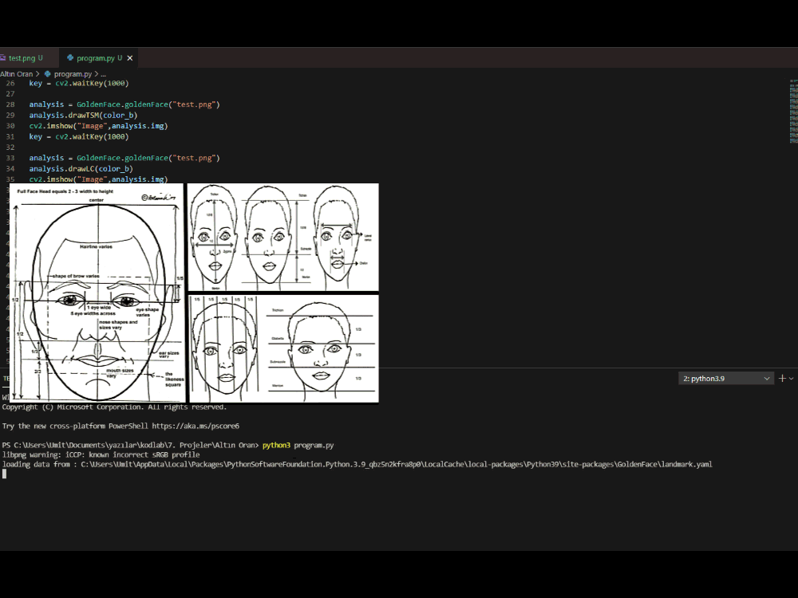798x598 pixels.
Task: Click the three-heads diagram in Image window
Action: [x=283, y=238]
